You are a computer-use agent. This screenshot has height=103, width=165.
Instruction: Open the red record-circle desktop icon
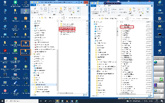5,91
